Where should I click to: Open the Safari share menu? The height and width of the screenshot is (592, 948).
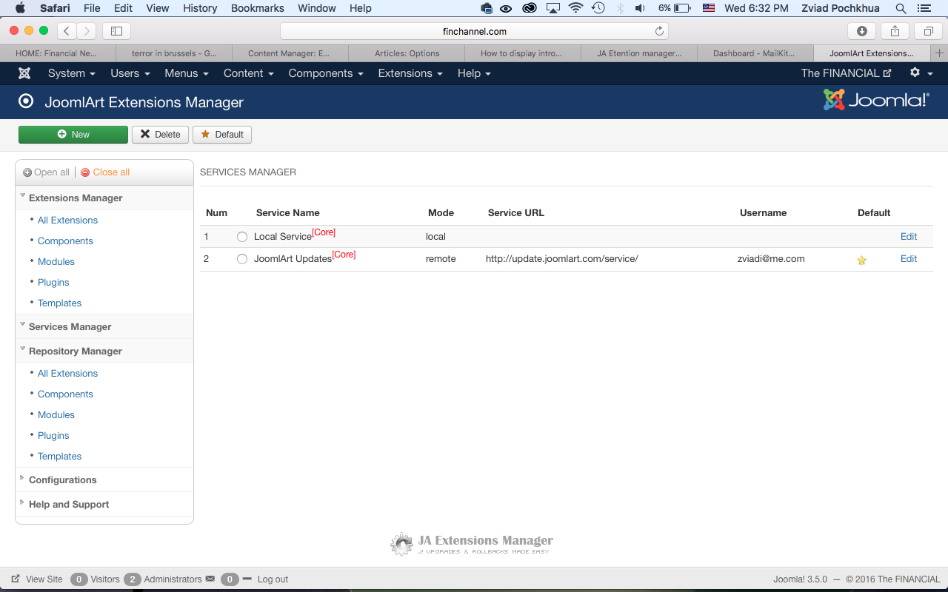click(x=895, y=31)
